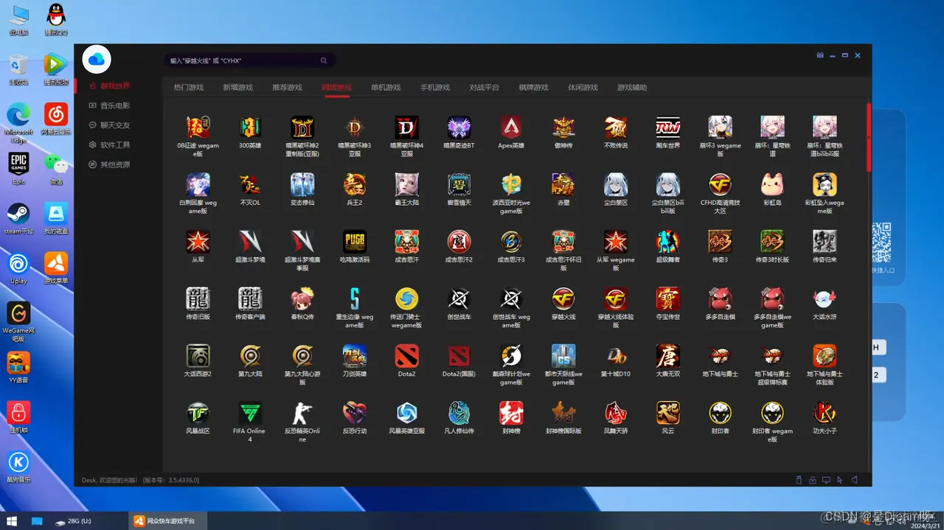Click the lock icon in status bar
The height and width of the screenshot is (530, 944).
(813, 480)
